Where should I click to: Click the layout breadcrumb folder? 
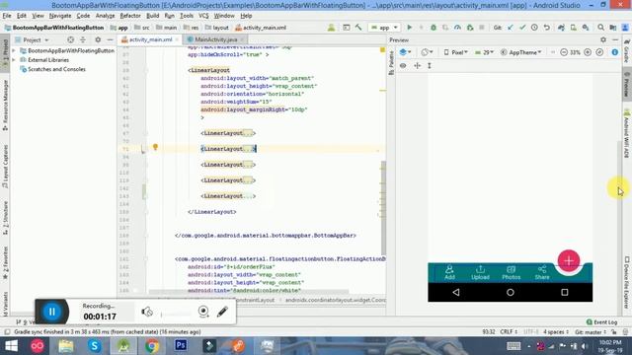tap(217, 28)
